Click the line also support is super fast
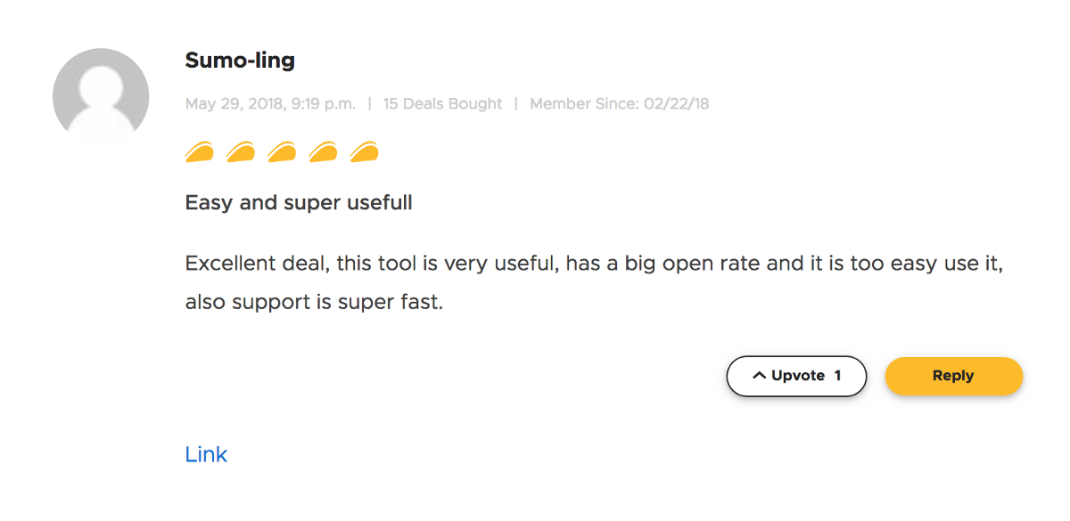The width and height of the screenshot is (1070, 521). [314, 302]
